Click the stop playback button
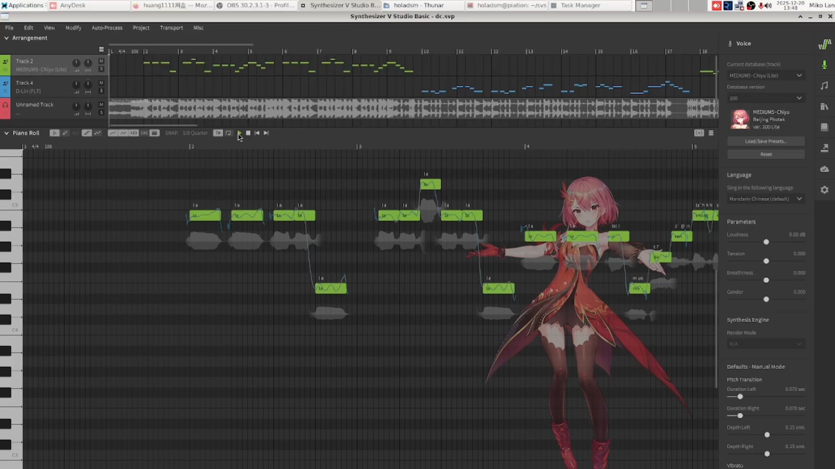The width and height of the screenshot is (835, 469). [x=248, y=133]
